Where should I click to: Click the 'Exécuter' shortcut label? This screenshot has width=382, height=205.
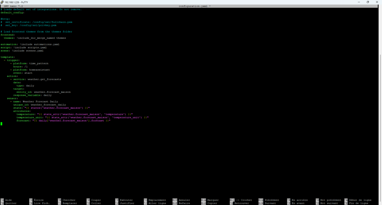126,200
